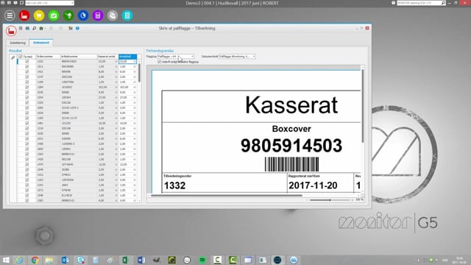
Task: Open the light green Sales module
Action: tap(54, 15)
